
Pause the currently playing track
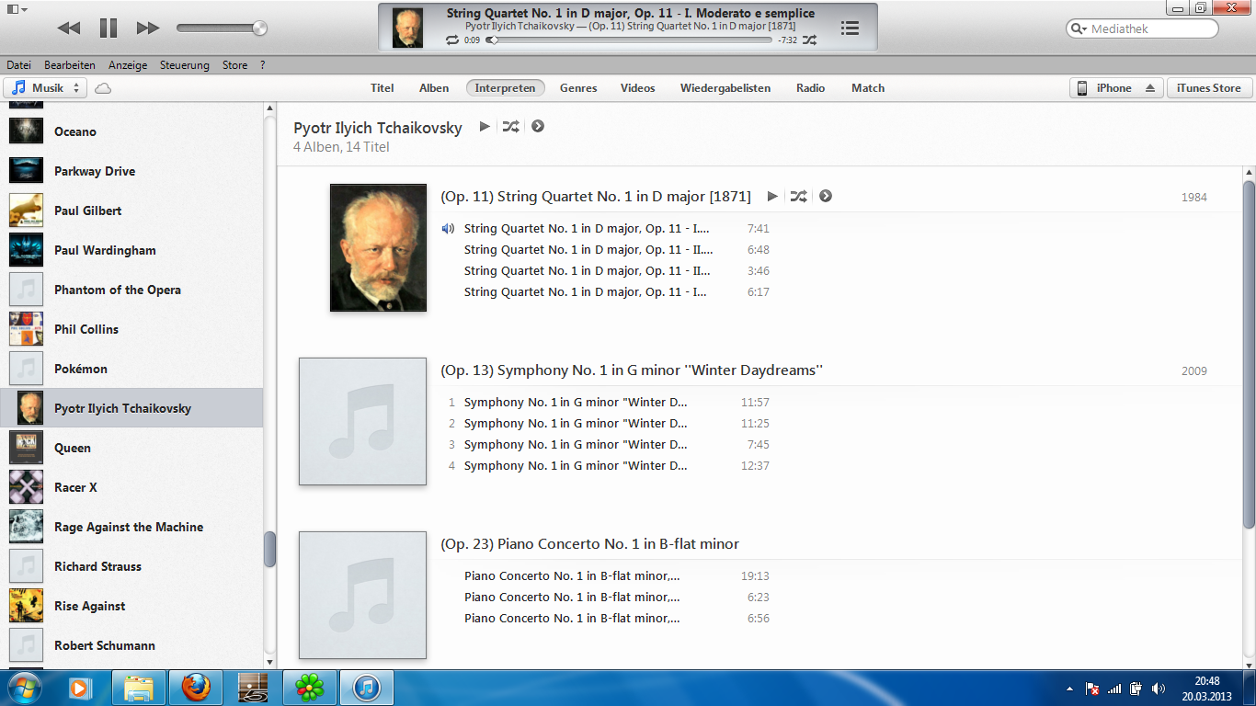(108, 28)
